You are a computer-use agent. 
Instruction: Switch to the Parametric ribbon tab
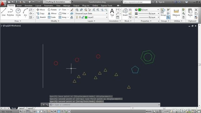(x=49, y=6)
